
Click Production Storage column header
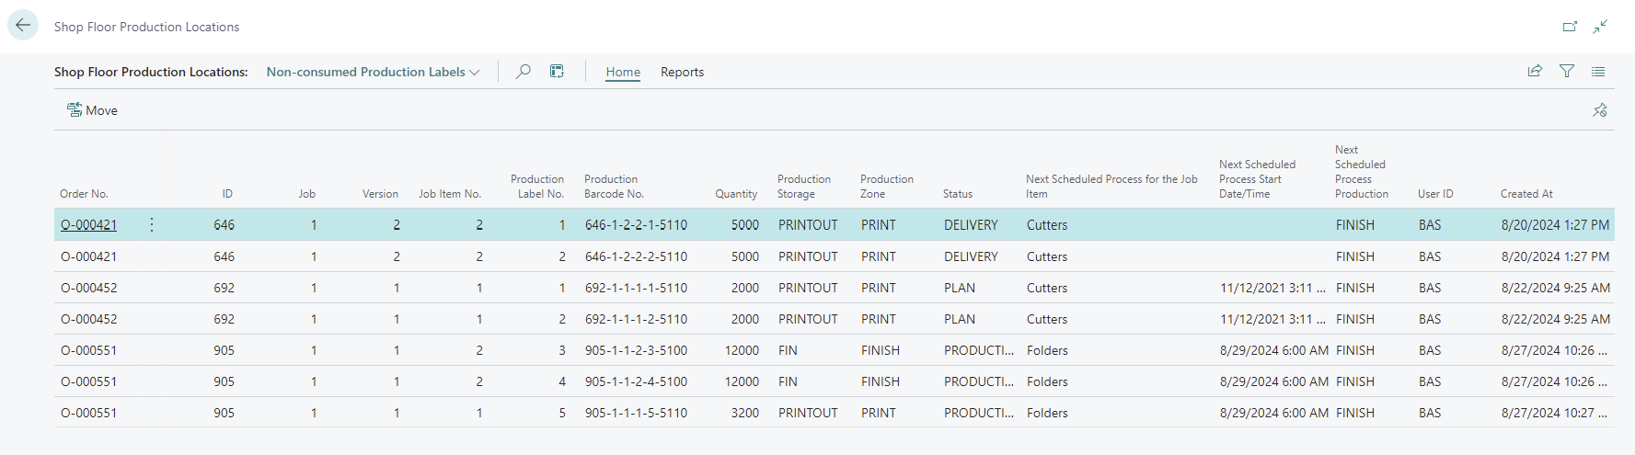click(804, 187)
